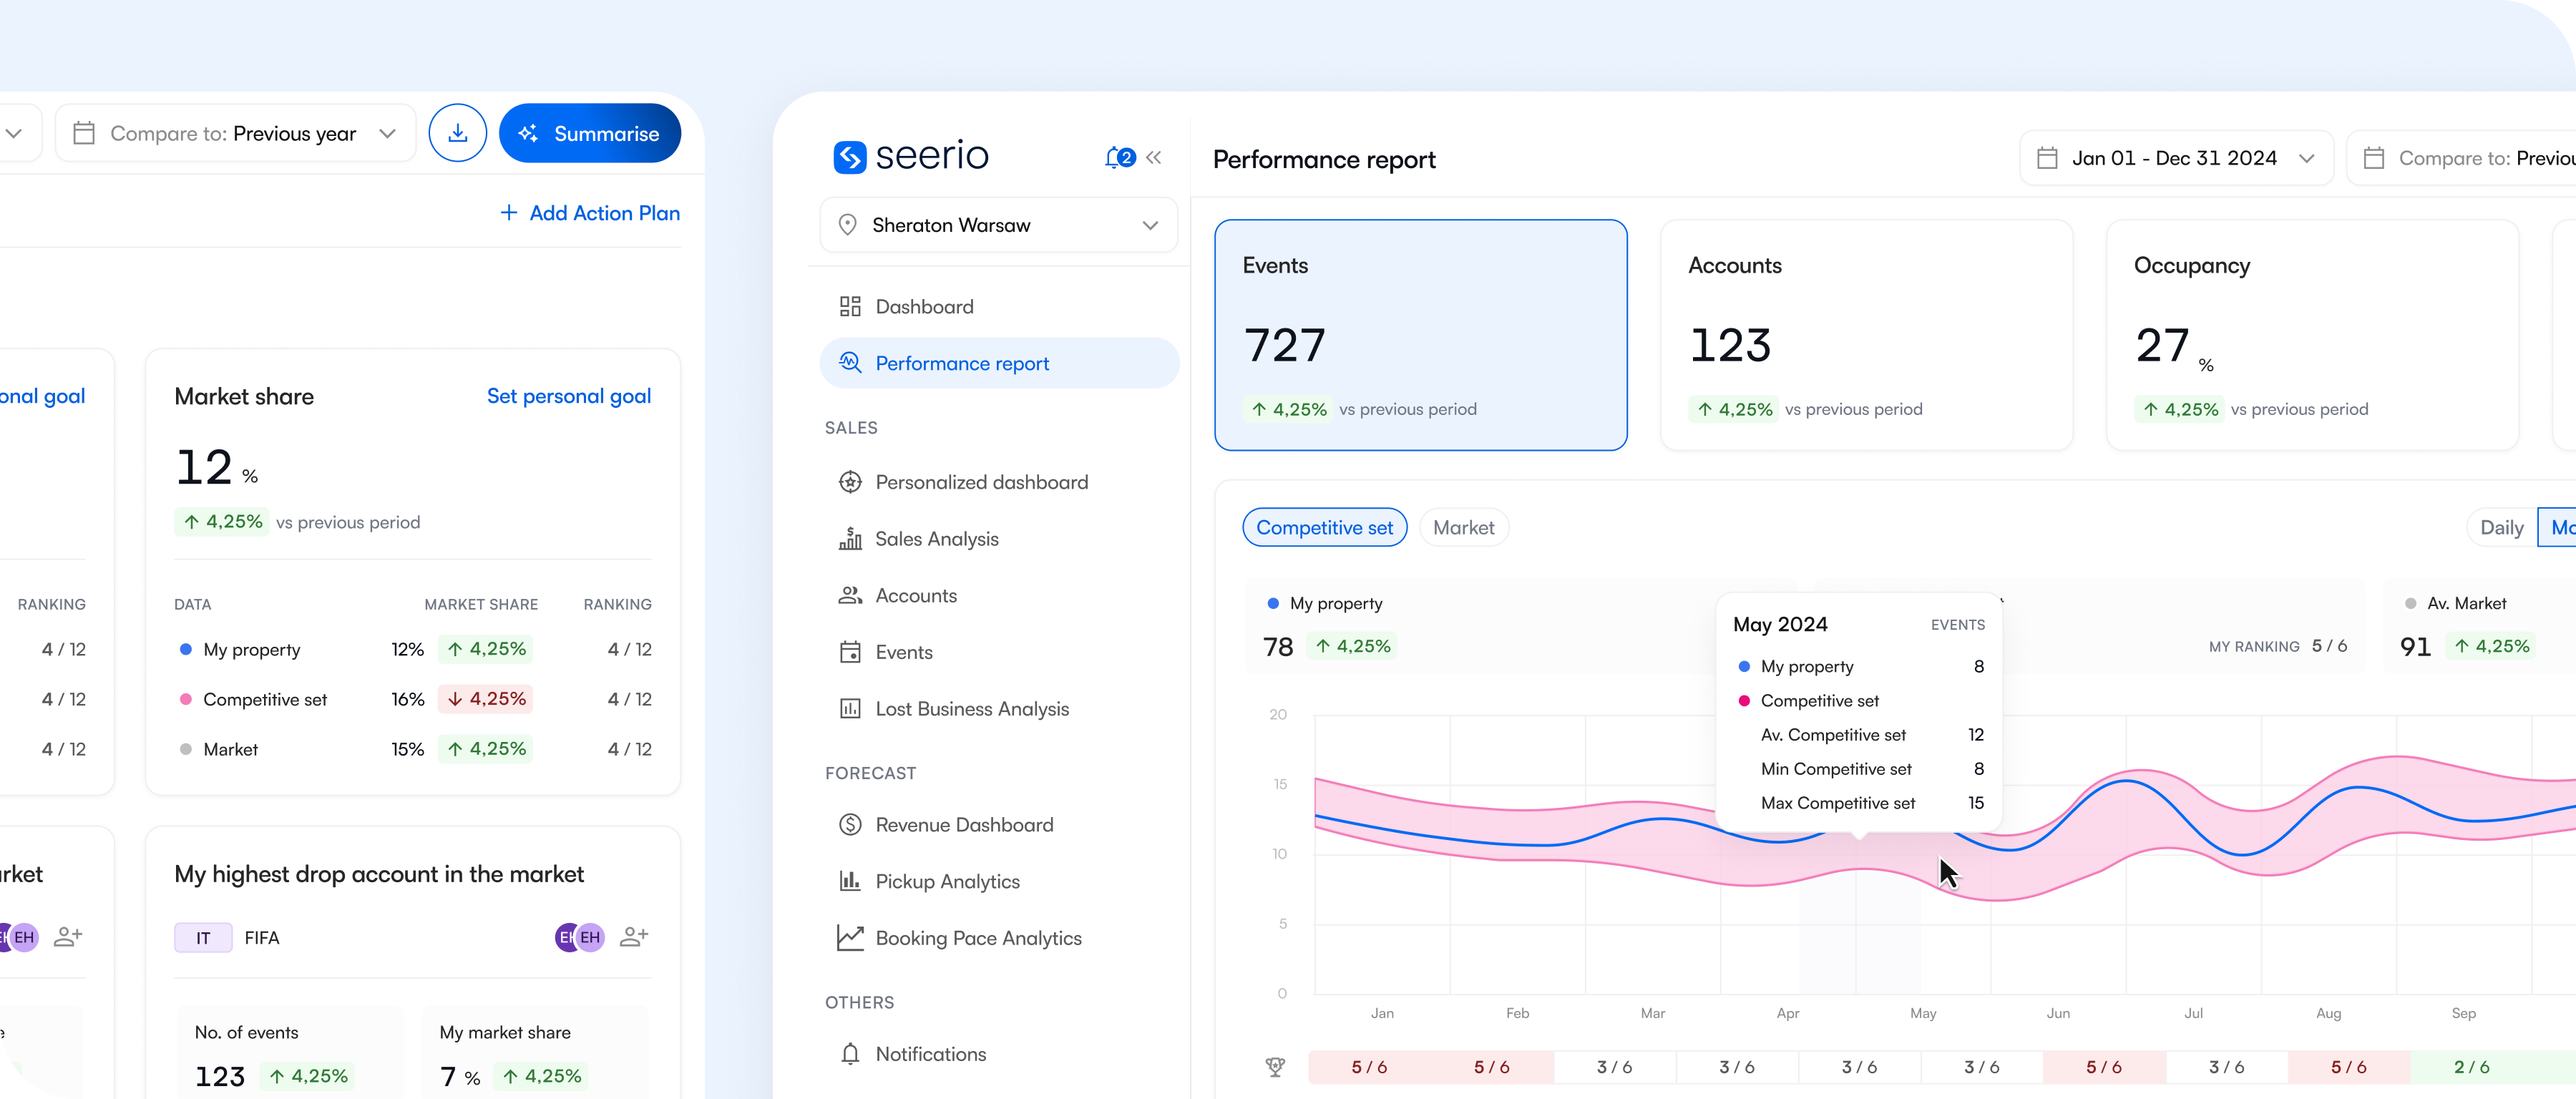Enable the Daily view toggle on the chart
2576x1099 pixels.
(x=2501, y=527)
